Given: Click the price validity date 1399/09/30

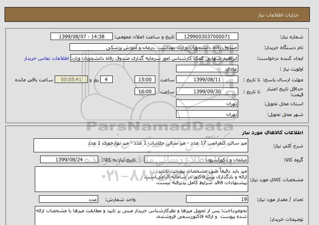Looking at the screenshot, I should [207, 91].
